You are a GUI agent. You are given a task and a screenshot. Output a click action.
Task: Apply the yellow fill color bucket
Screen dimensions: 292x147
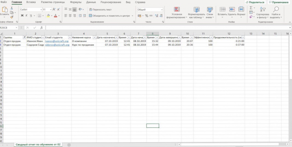pos(48,16)
